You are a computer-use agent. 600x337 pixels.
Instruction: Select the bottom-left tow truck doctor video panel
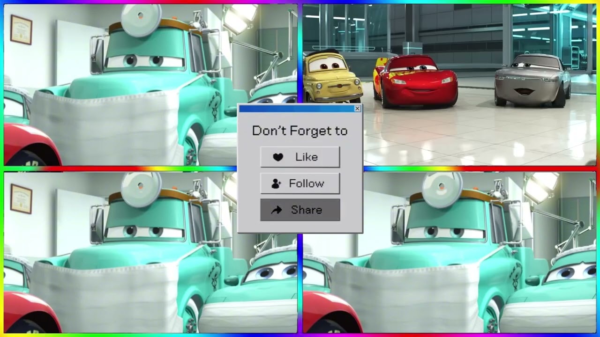pyautogui.click(x=150, y=252)
